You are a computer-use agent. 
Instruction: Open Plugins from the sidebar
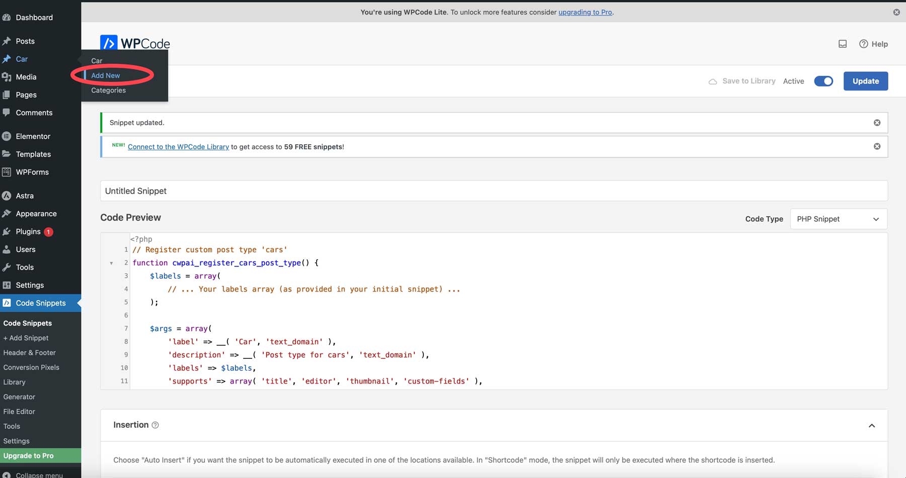click(28, 232)
